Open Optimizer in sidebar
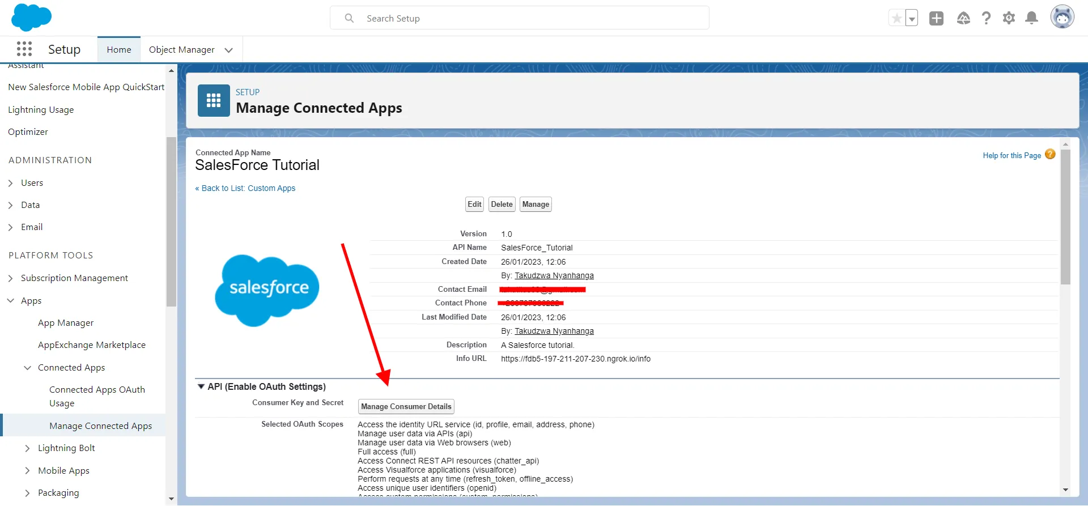The width and height of the screenshot is (1088, 506). (28, 132)
